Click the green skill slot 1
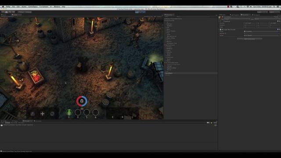Screen dimensions: 281x158 click(69, 112)
